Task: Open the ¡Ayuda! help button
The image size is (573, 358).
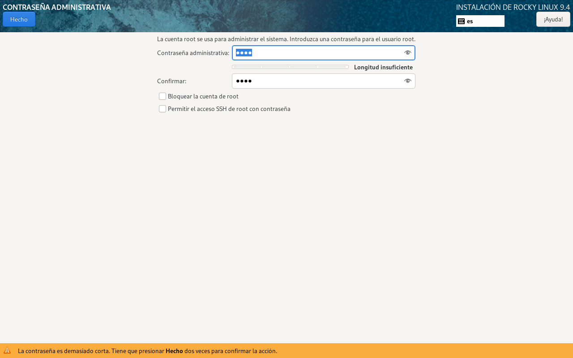Action: coord(553,19)
